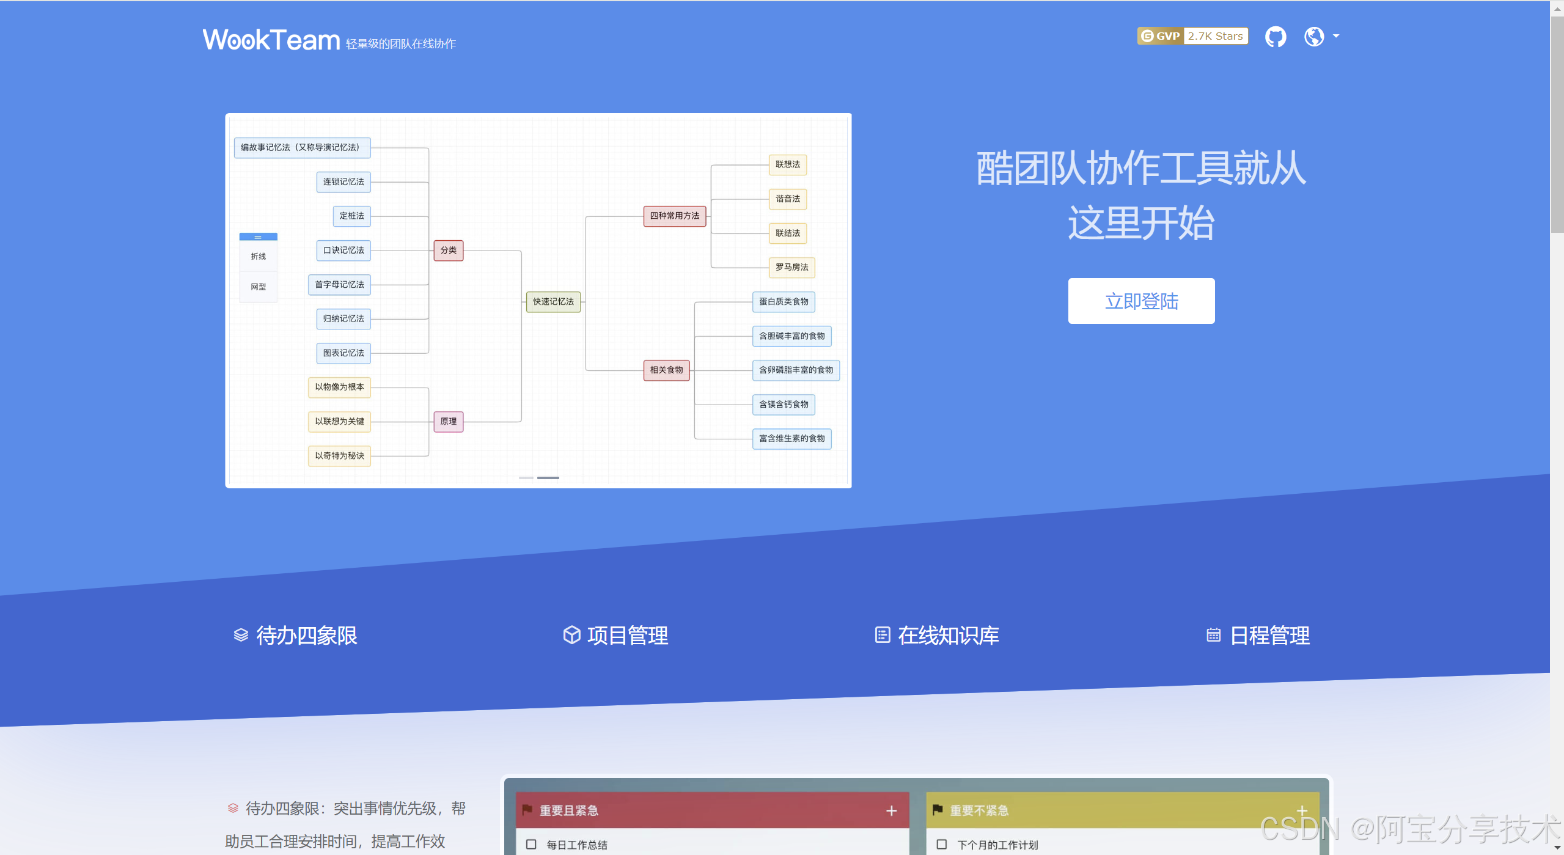Click the GVP 2.7K Stars badge
The image size is (1564, 855).
pos(1192,36)
